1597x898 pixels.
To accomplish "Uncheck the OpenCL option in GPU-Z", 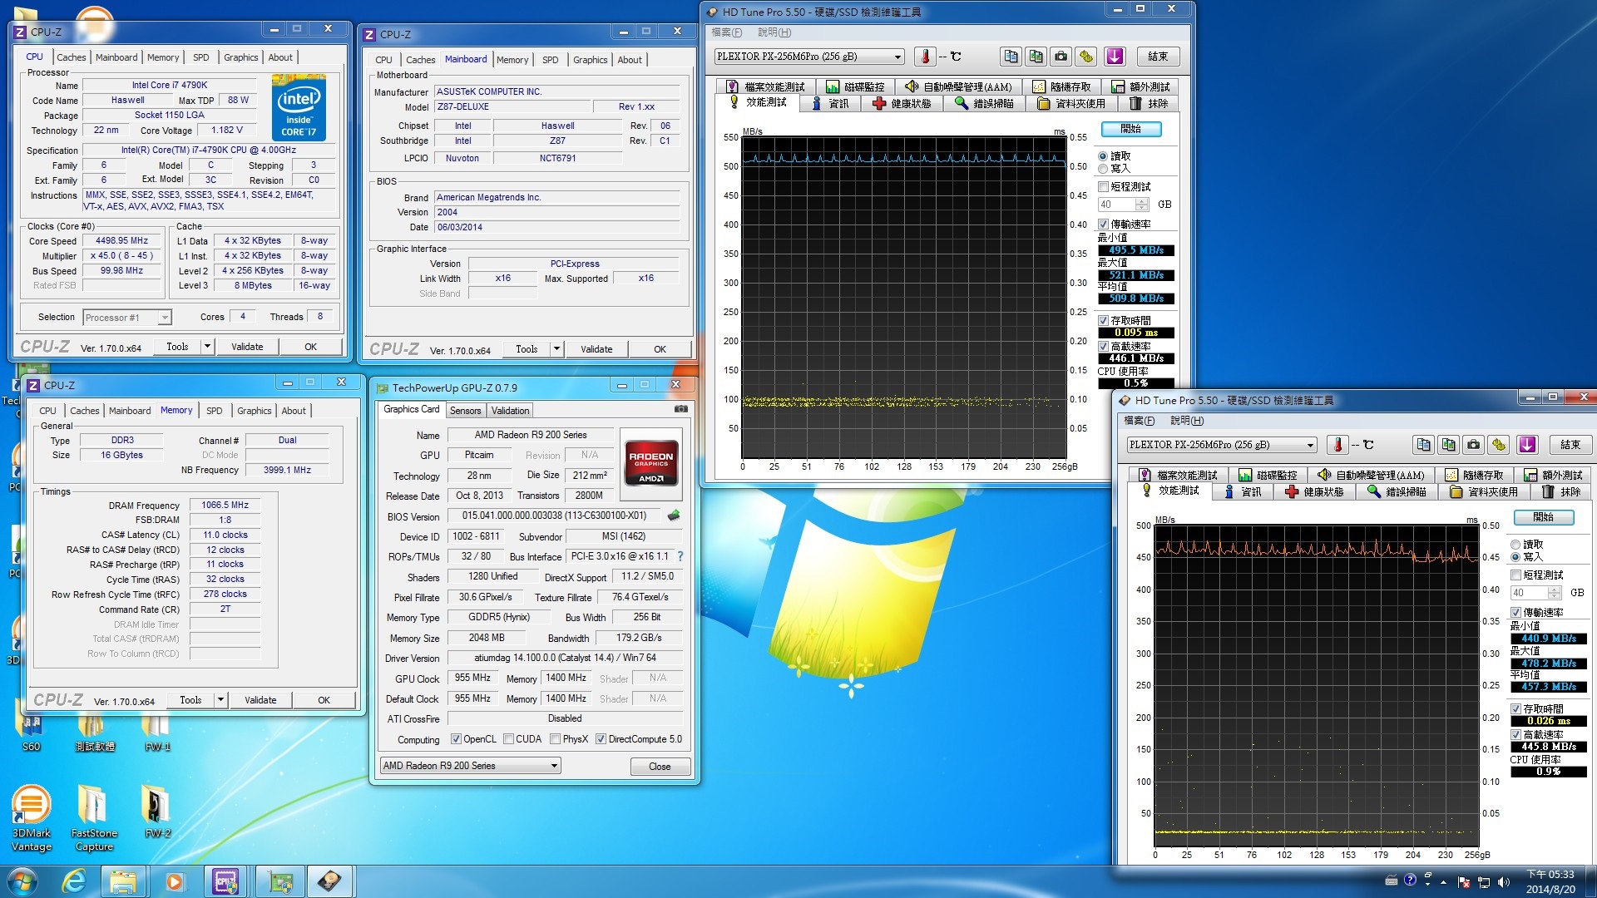I will point(457,738).
